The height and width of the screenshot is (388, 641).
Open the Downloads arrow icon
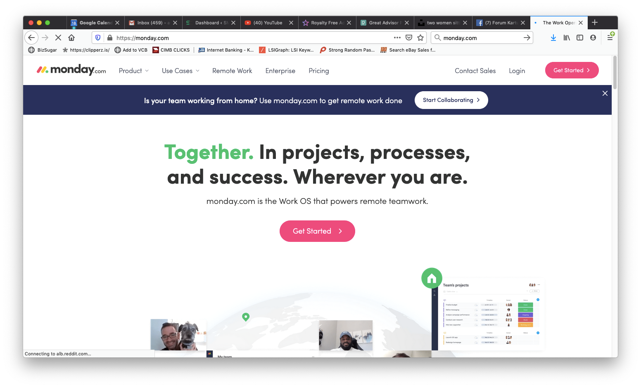pyautogui.click(x=553, y=38)
